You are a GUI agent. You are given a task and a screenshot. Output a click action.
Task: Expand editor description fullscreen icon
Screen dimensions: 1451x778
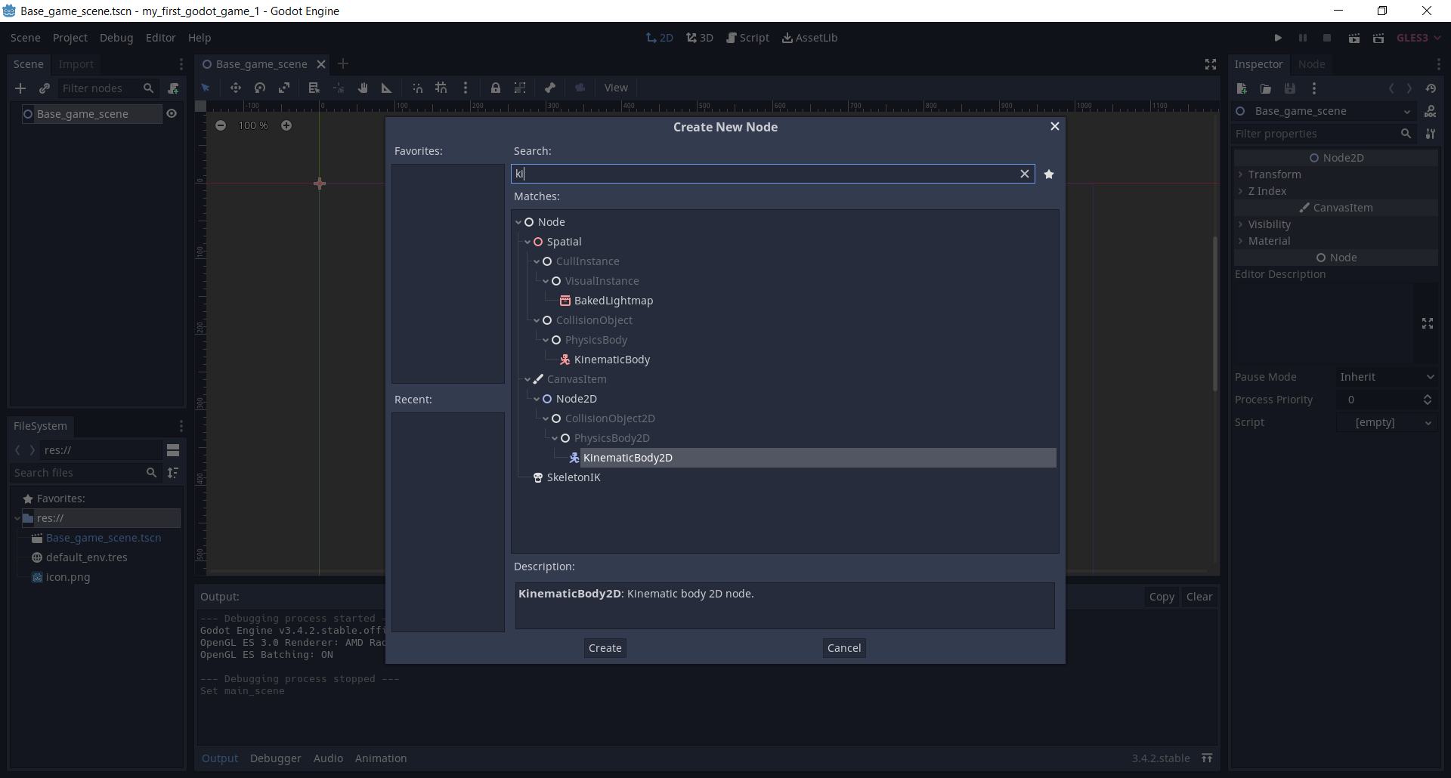point(1428,323)
